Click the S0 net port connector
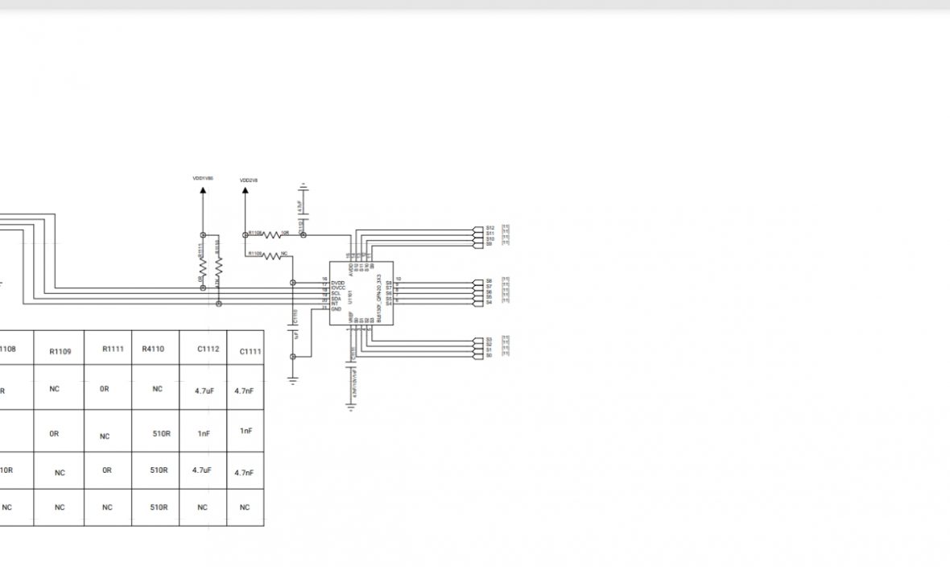This screenshot has width=950, height=567. coord(479,355)
